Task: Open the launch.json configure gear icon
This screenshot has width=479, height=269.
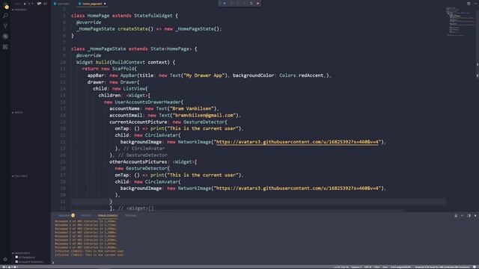Action: pyautogui.click(x=39, y=4)
